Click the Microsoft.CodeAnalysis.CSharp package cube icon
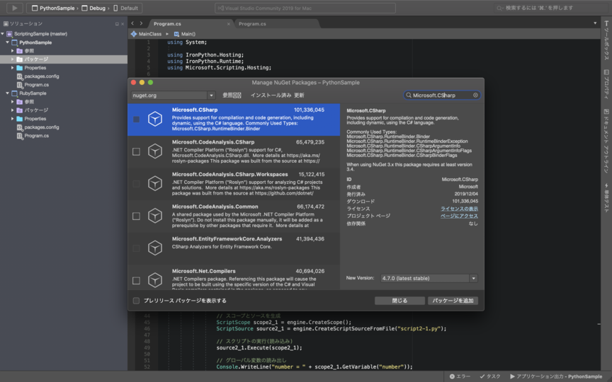 point(155,151)
